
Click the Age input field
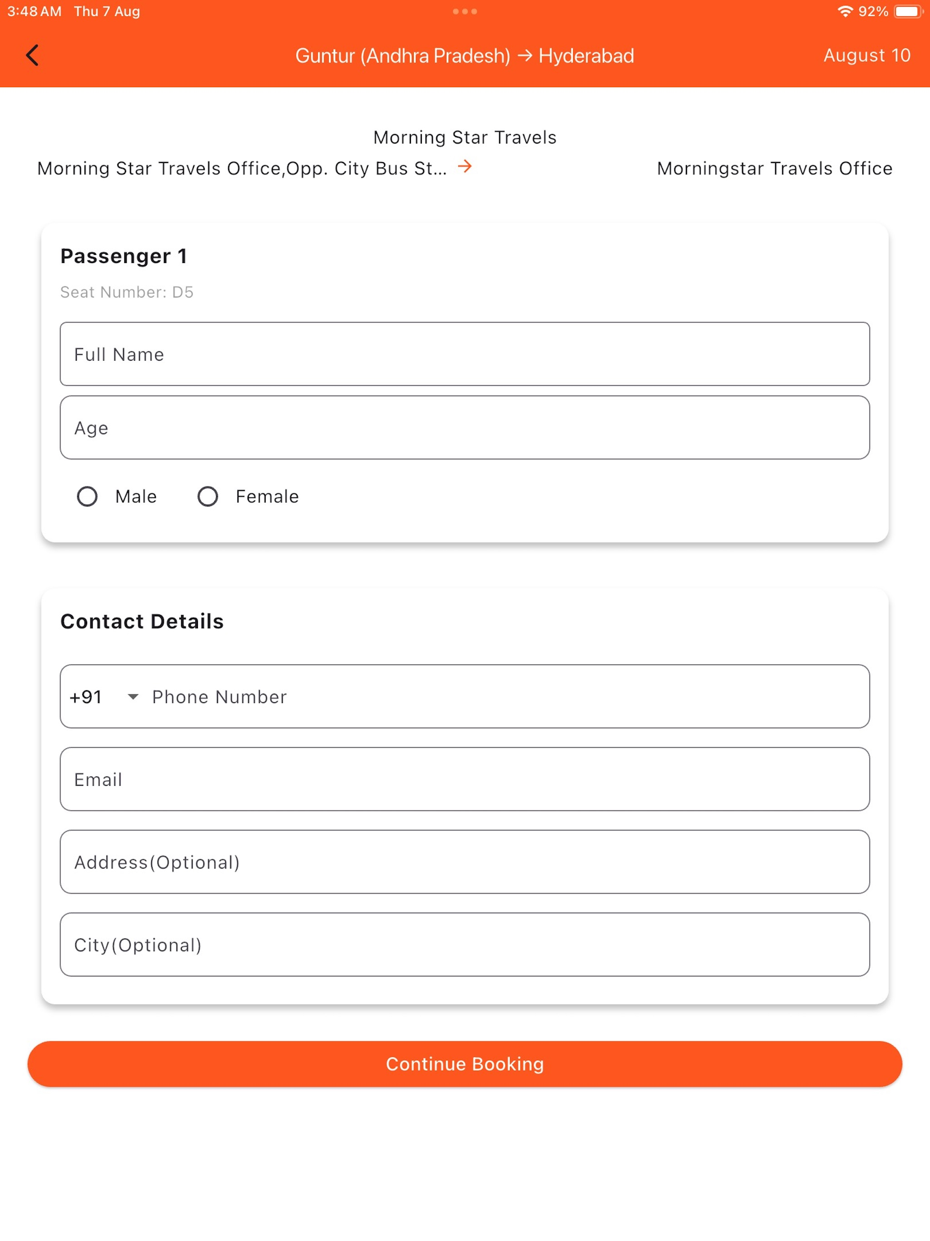[465, 427]
